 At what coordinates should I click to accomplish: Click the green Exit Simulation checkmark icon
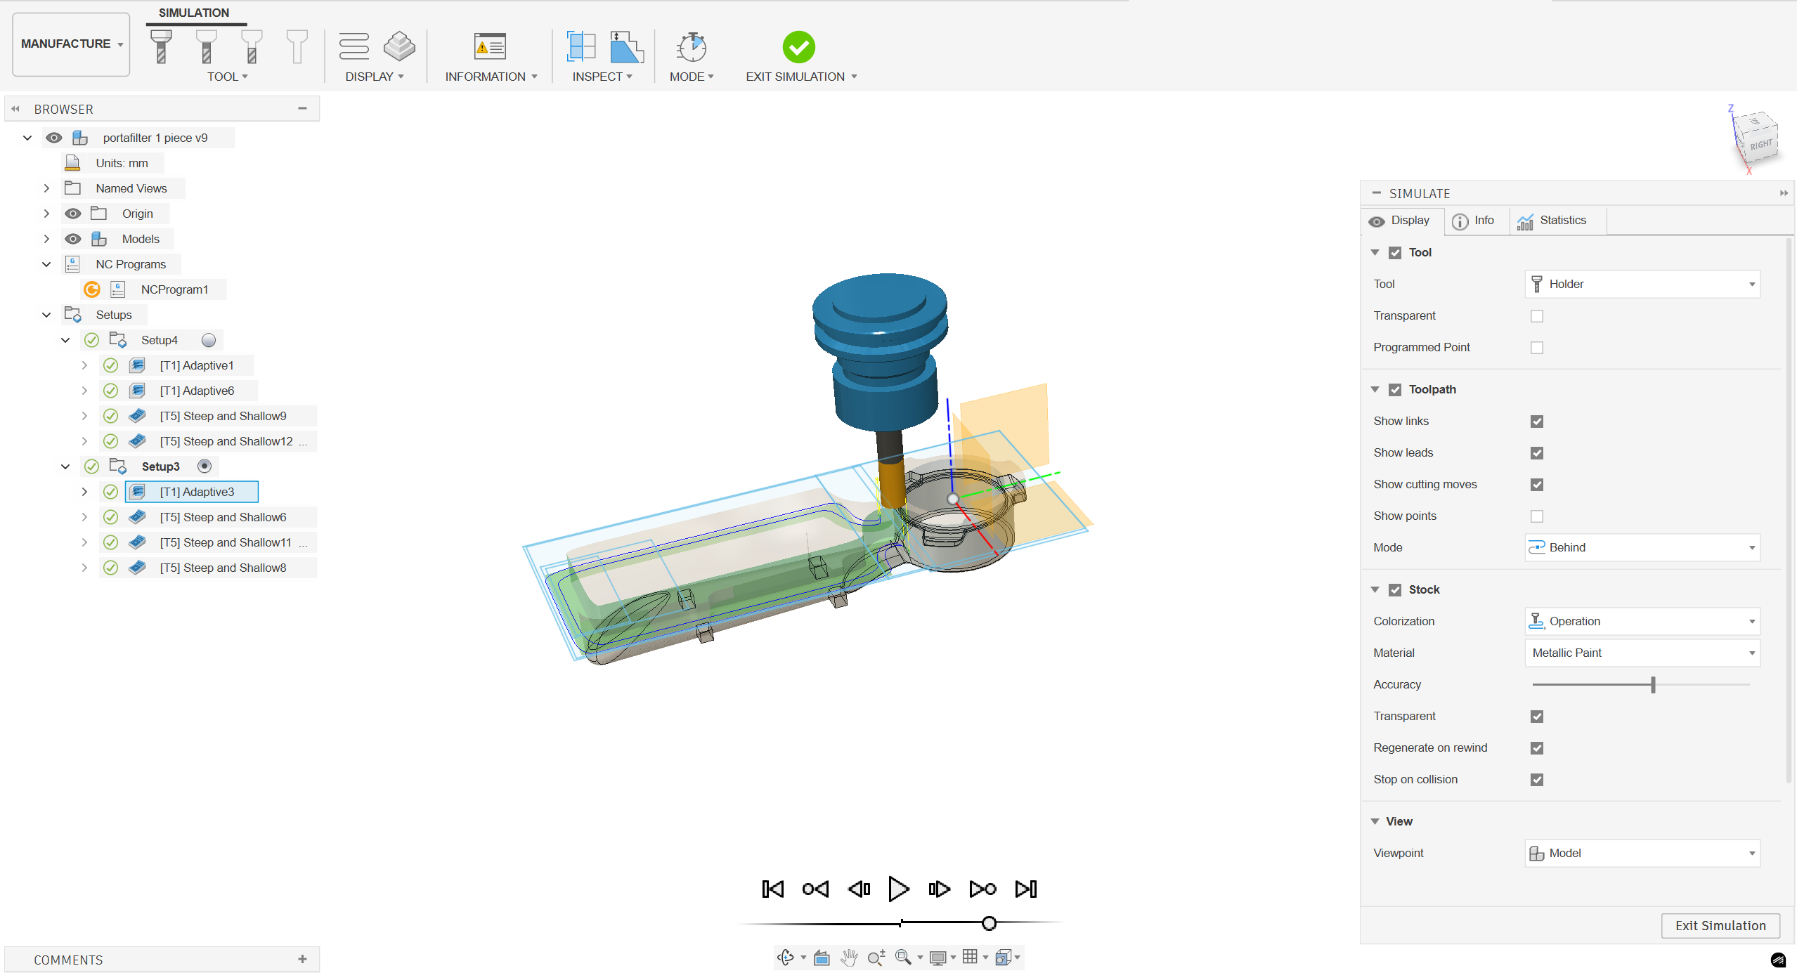(x=799, y=46)
